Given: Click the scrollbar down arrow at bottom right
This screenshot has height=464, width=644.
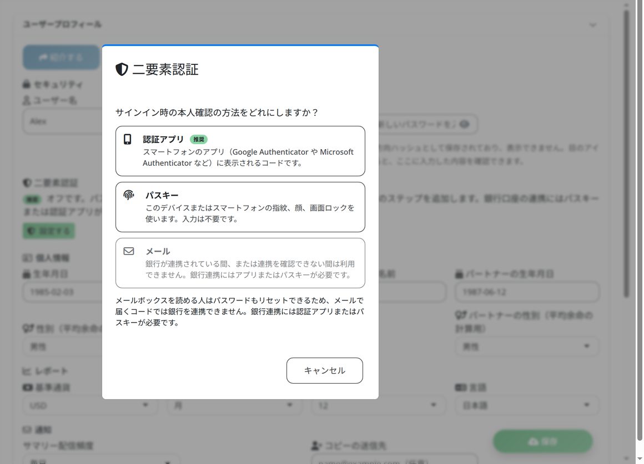Looking at the screenshot, I should (639, 458).
